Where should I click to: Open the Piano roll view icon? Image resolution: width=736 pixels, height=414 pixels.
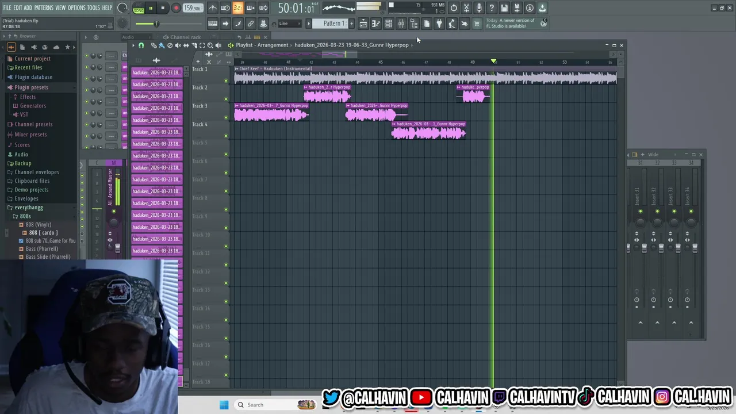click(376, 24)
